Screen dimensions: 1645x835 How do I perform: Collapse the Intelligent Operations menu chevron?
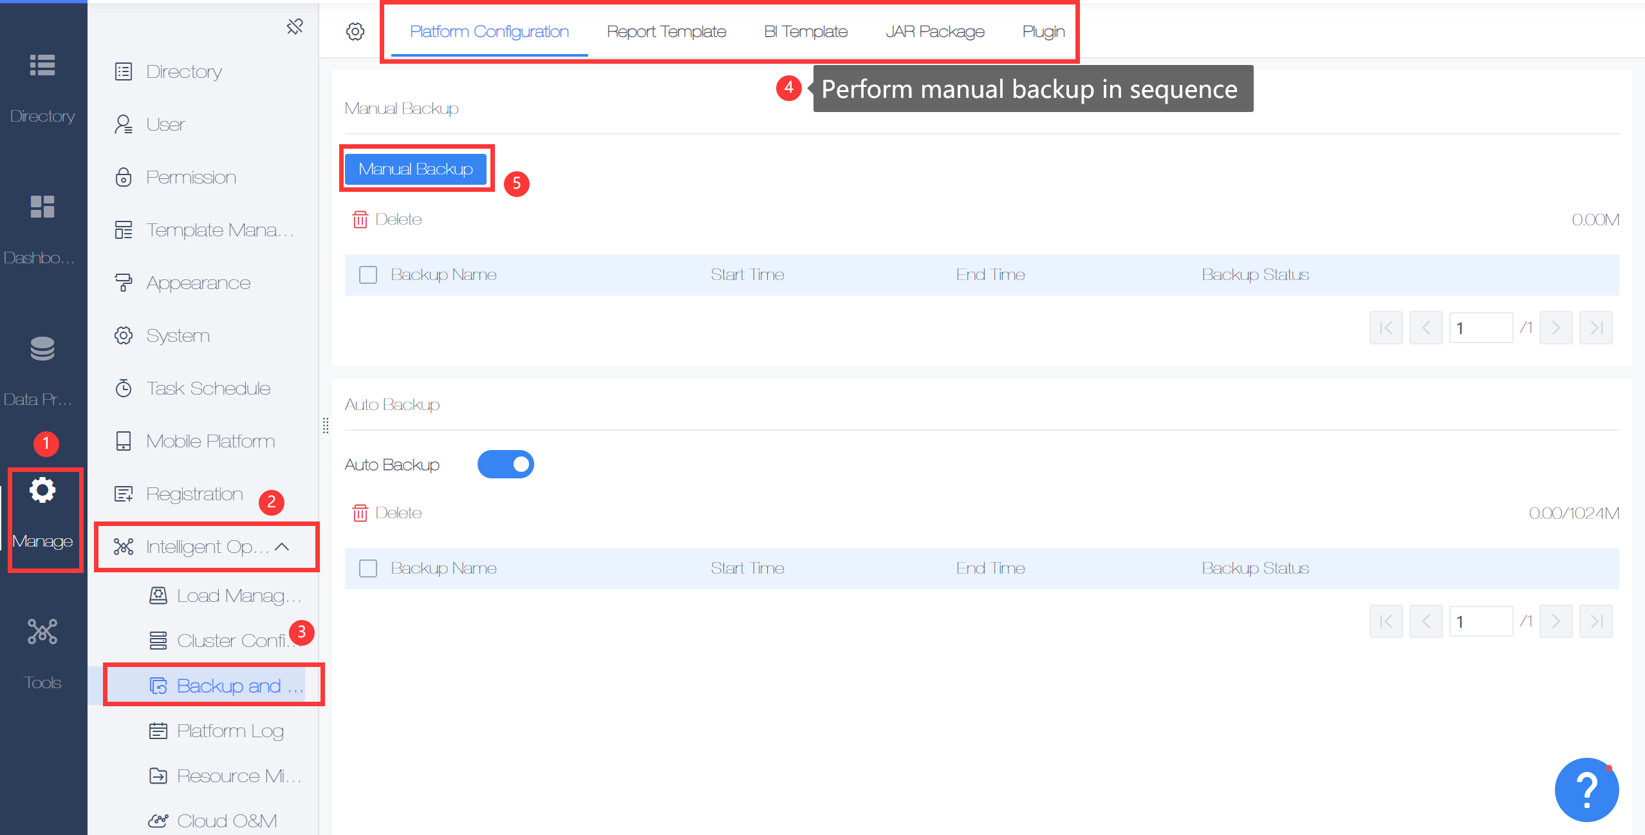[x=282, y=547]
